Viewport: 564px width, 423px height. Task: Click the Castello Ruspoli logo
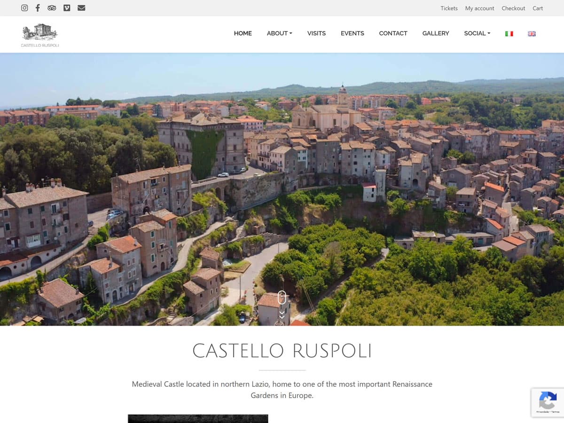(x=39, y=34)
